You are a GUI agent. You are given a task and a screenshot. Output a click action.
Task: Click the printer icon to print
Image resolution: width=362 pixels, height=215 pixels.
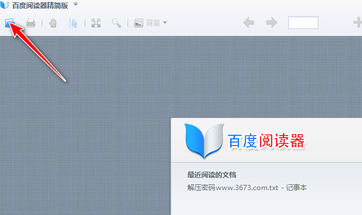pyautogui.click(x=31, y=23)
